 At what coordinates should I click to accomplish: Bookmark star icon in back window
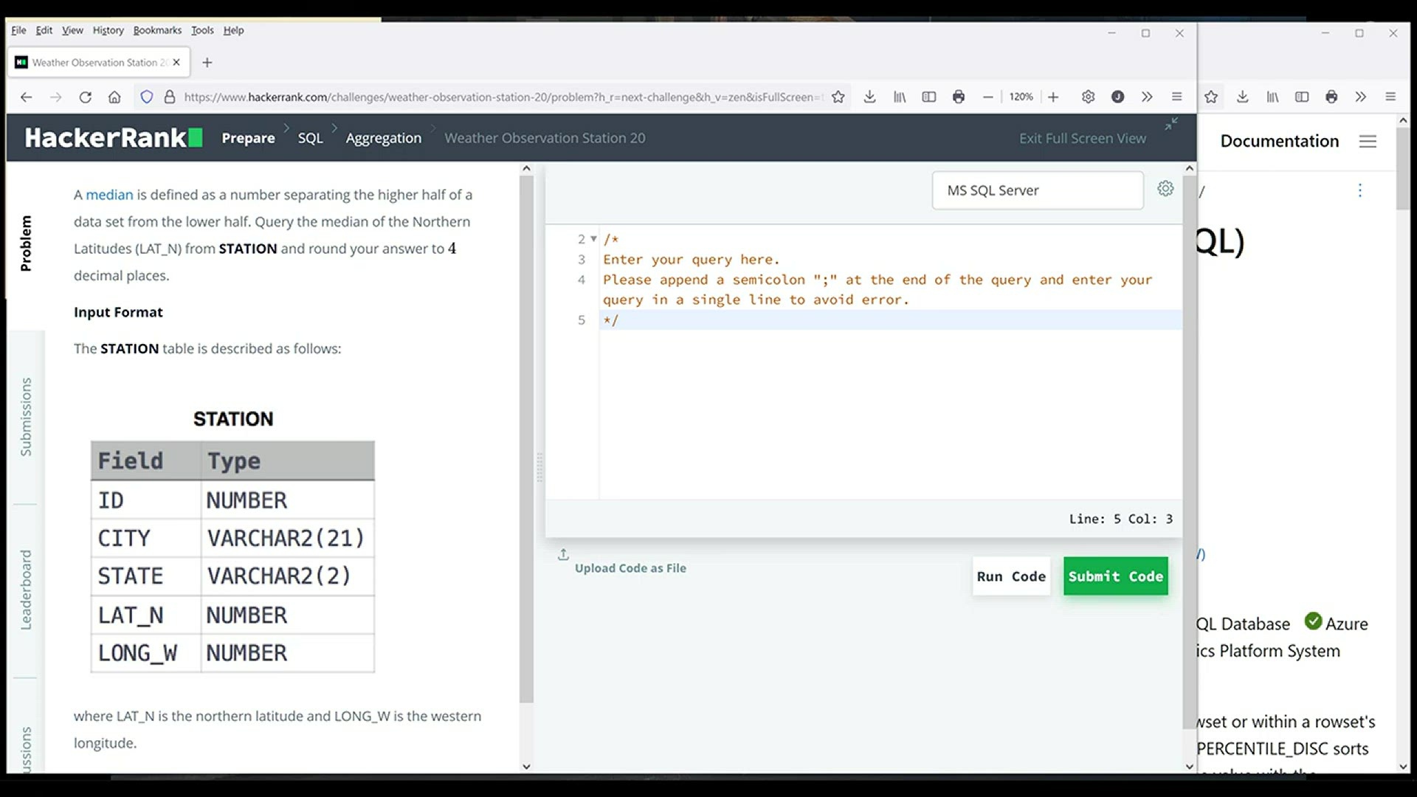pyautogui.click(x=1211, y=97)
